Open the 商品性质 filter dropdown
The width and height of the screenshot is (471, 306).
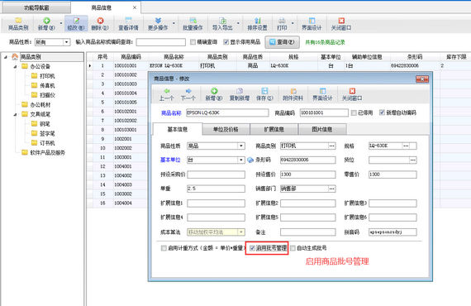[x=67, y=42]
